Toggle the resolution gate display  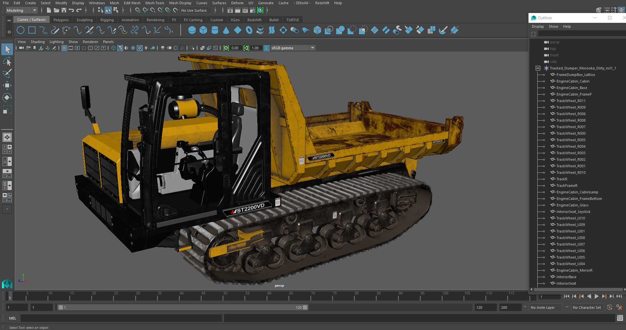tap(77, 48)
